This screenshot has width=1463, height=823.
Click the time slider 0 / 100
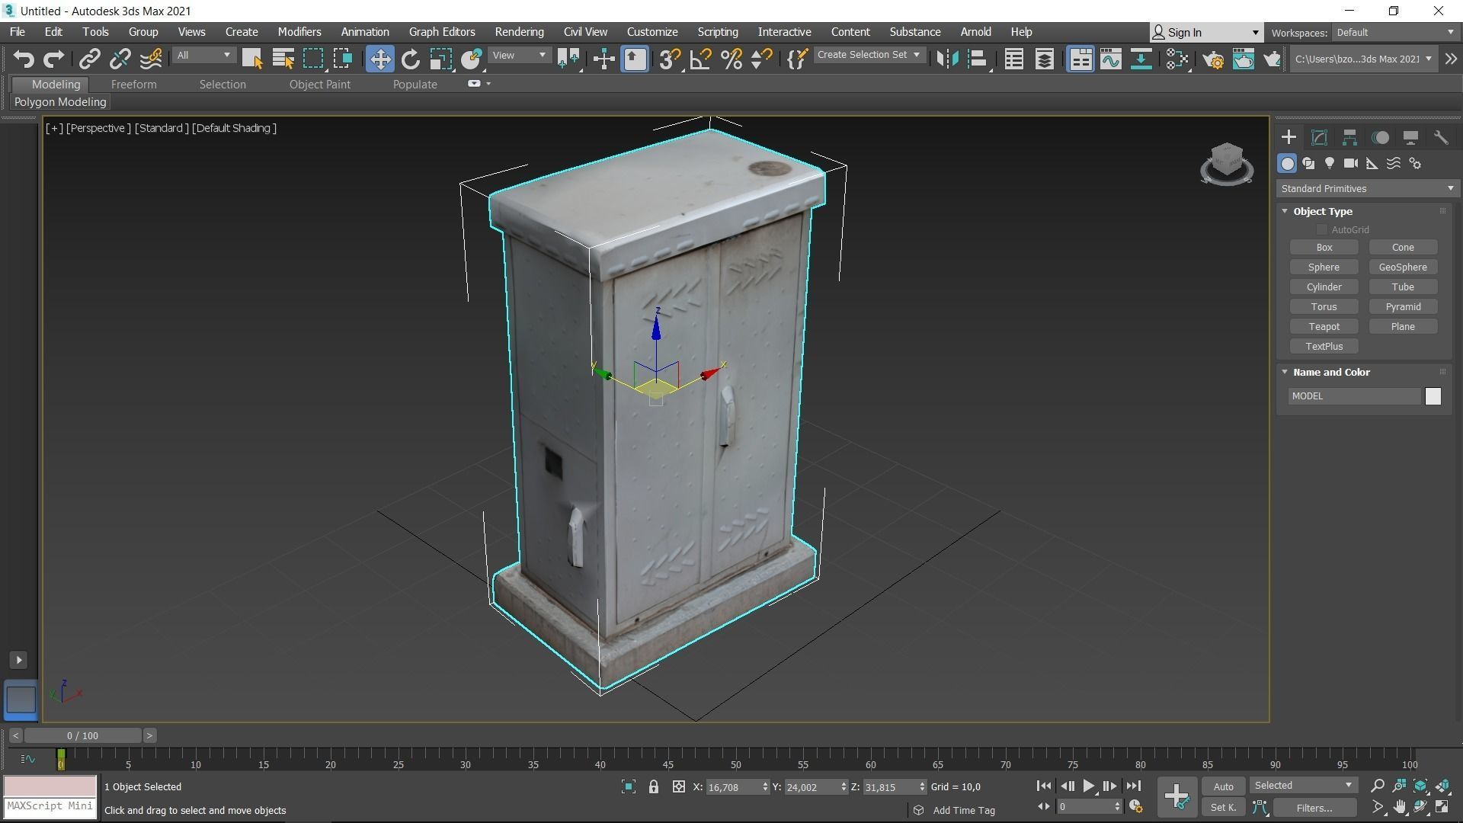coord(82,735)
